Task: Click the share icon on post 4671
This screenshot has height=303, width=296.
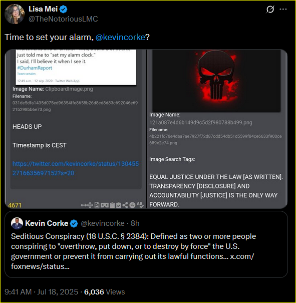Action: [x=125, y=205]
